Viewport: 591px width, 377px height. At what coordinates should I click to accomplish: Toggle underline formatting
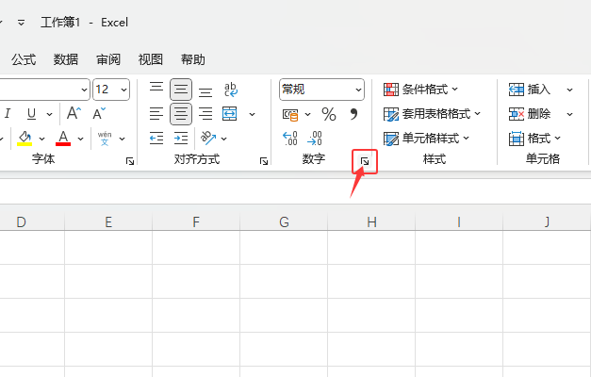(x=32, y=113)
